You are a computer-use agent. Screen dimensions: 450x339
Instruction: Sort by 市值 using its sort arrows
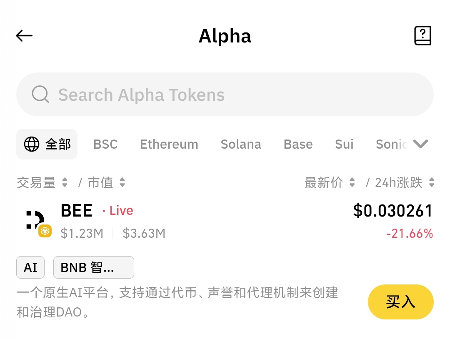(x=122, y=182)
